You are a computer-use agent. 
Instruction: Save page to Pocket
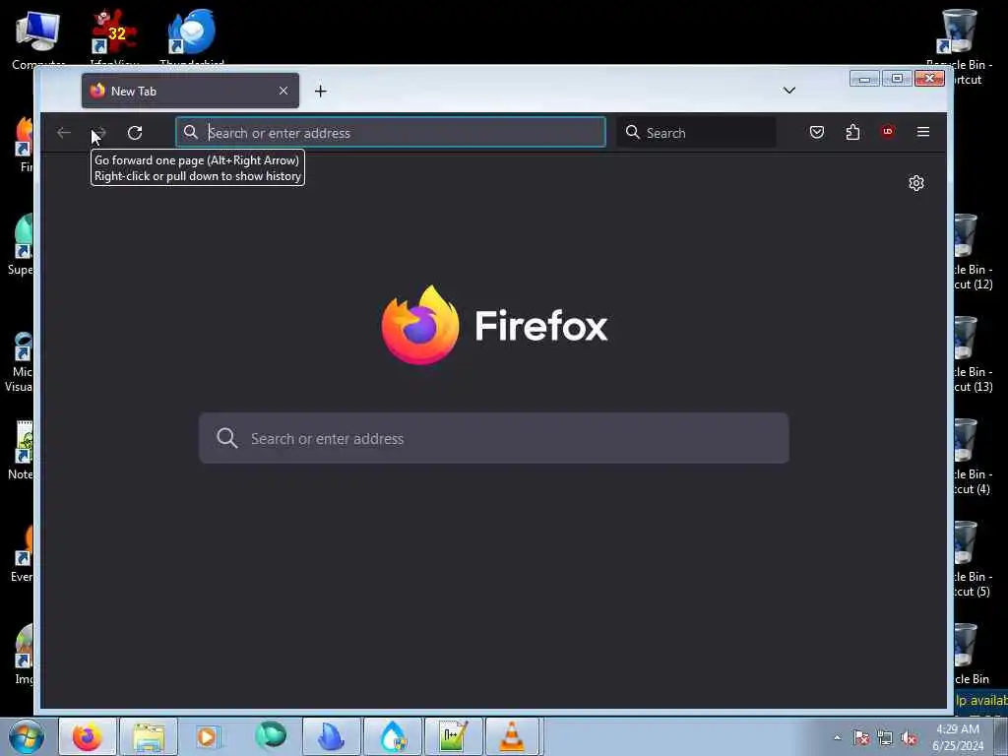coord(816,133)
